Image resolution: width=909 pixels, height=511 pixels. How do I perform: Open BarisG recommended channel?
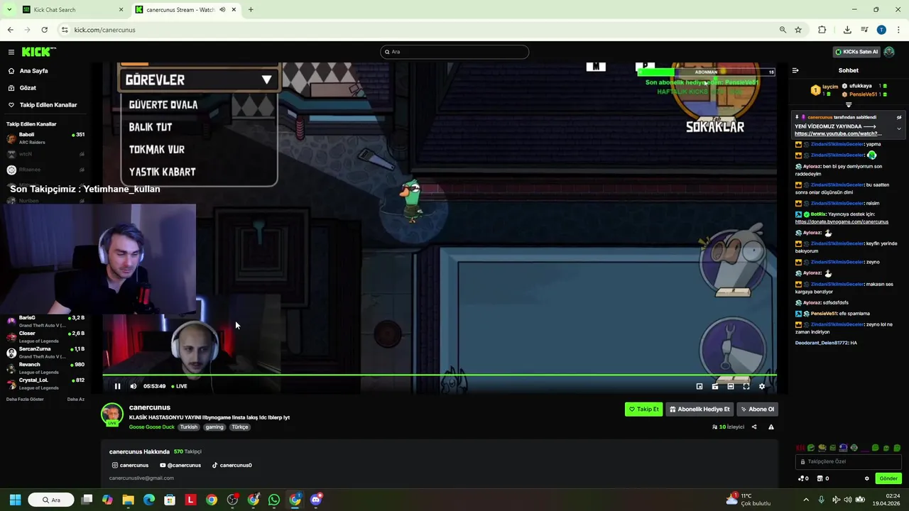[x=45, y=322]
